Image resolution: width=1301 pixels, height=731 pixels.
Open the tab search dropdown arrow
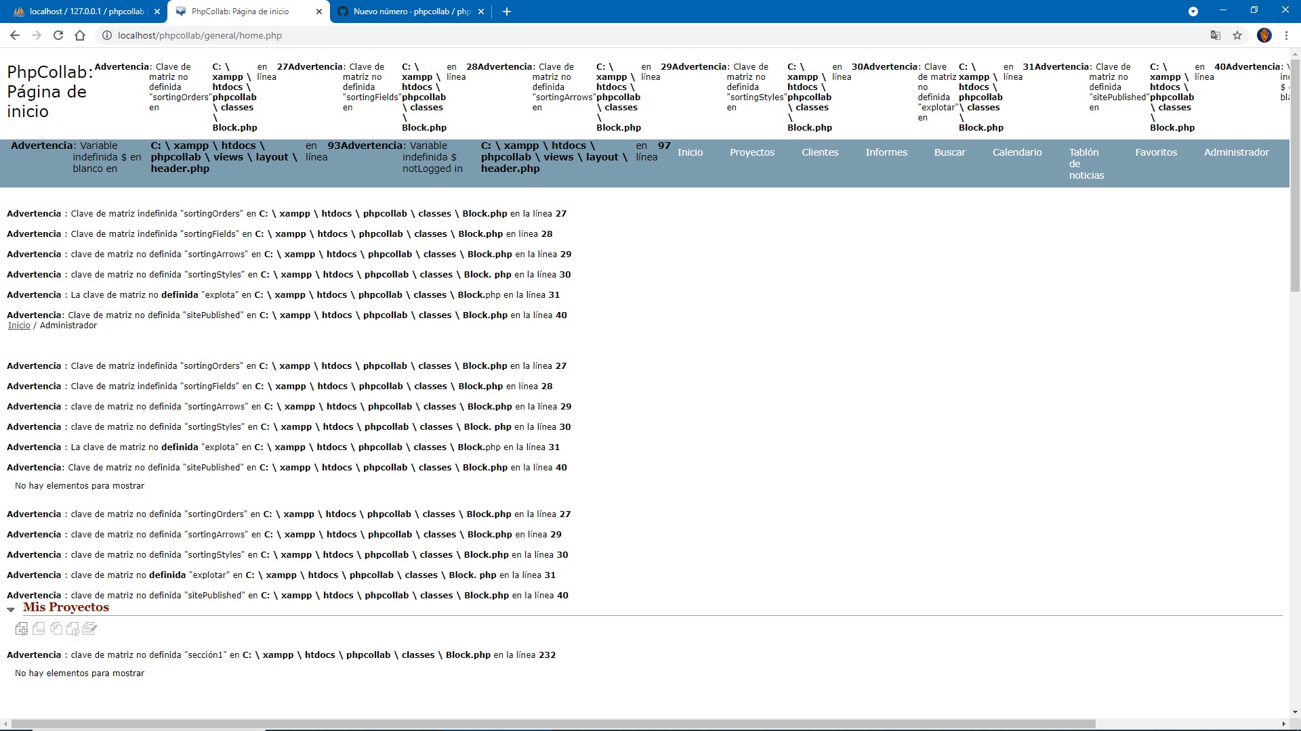1193,12
